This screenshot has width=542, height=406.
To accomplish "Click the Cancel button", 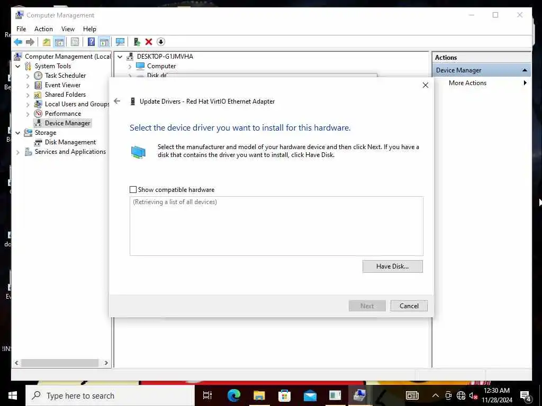I will click(x=409, y=306).
